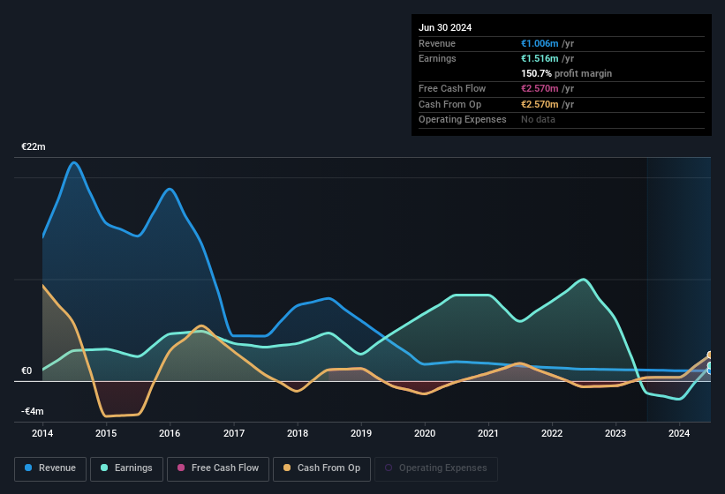The image size is (725, 494).
Task: Click the blue Revenue legend dot
Action: point(29,468)
